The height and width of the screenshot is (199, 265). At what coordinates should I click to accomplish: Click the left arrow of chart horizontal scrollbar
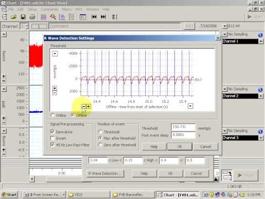click(32, 179)
